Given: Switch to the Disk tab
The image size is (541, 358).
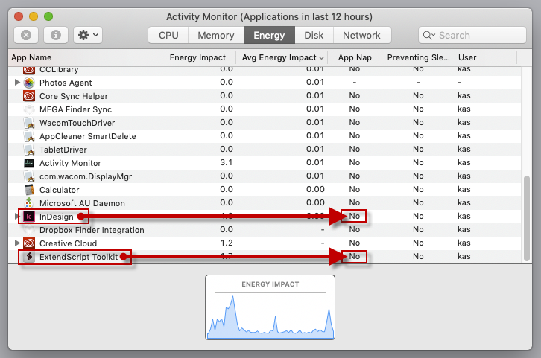Looking at the screenshot, I should coord(314,35).
